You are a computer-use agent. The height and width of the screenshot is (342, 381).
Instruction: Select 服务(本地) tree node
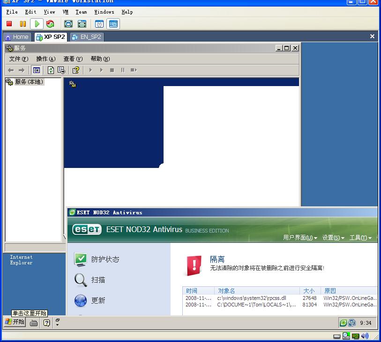tap(29, 82)
